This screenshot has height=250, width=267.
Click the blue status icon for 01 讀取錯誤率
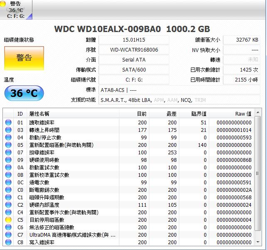click(x=8, y=122)
